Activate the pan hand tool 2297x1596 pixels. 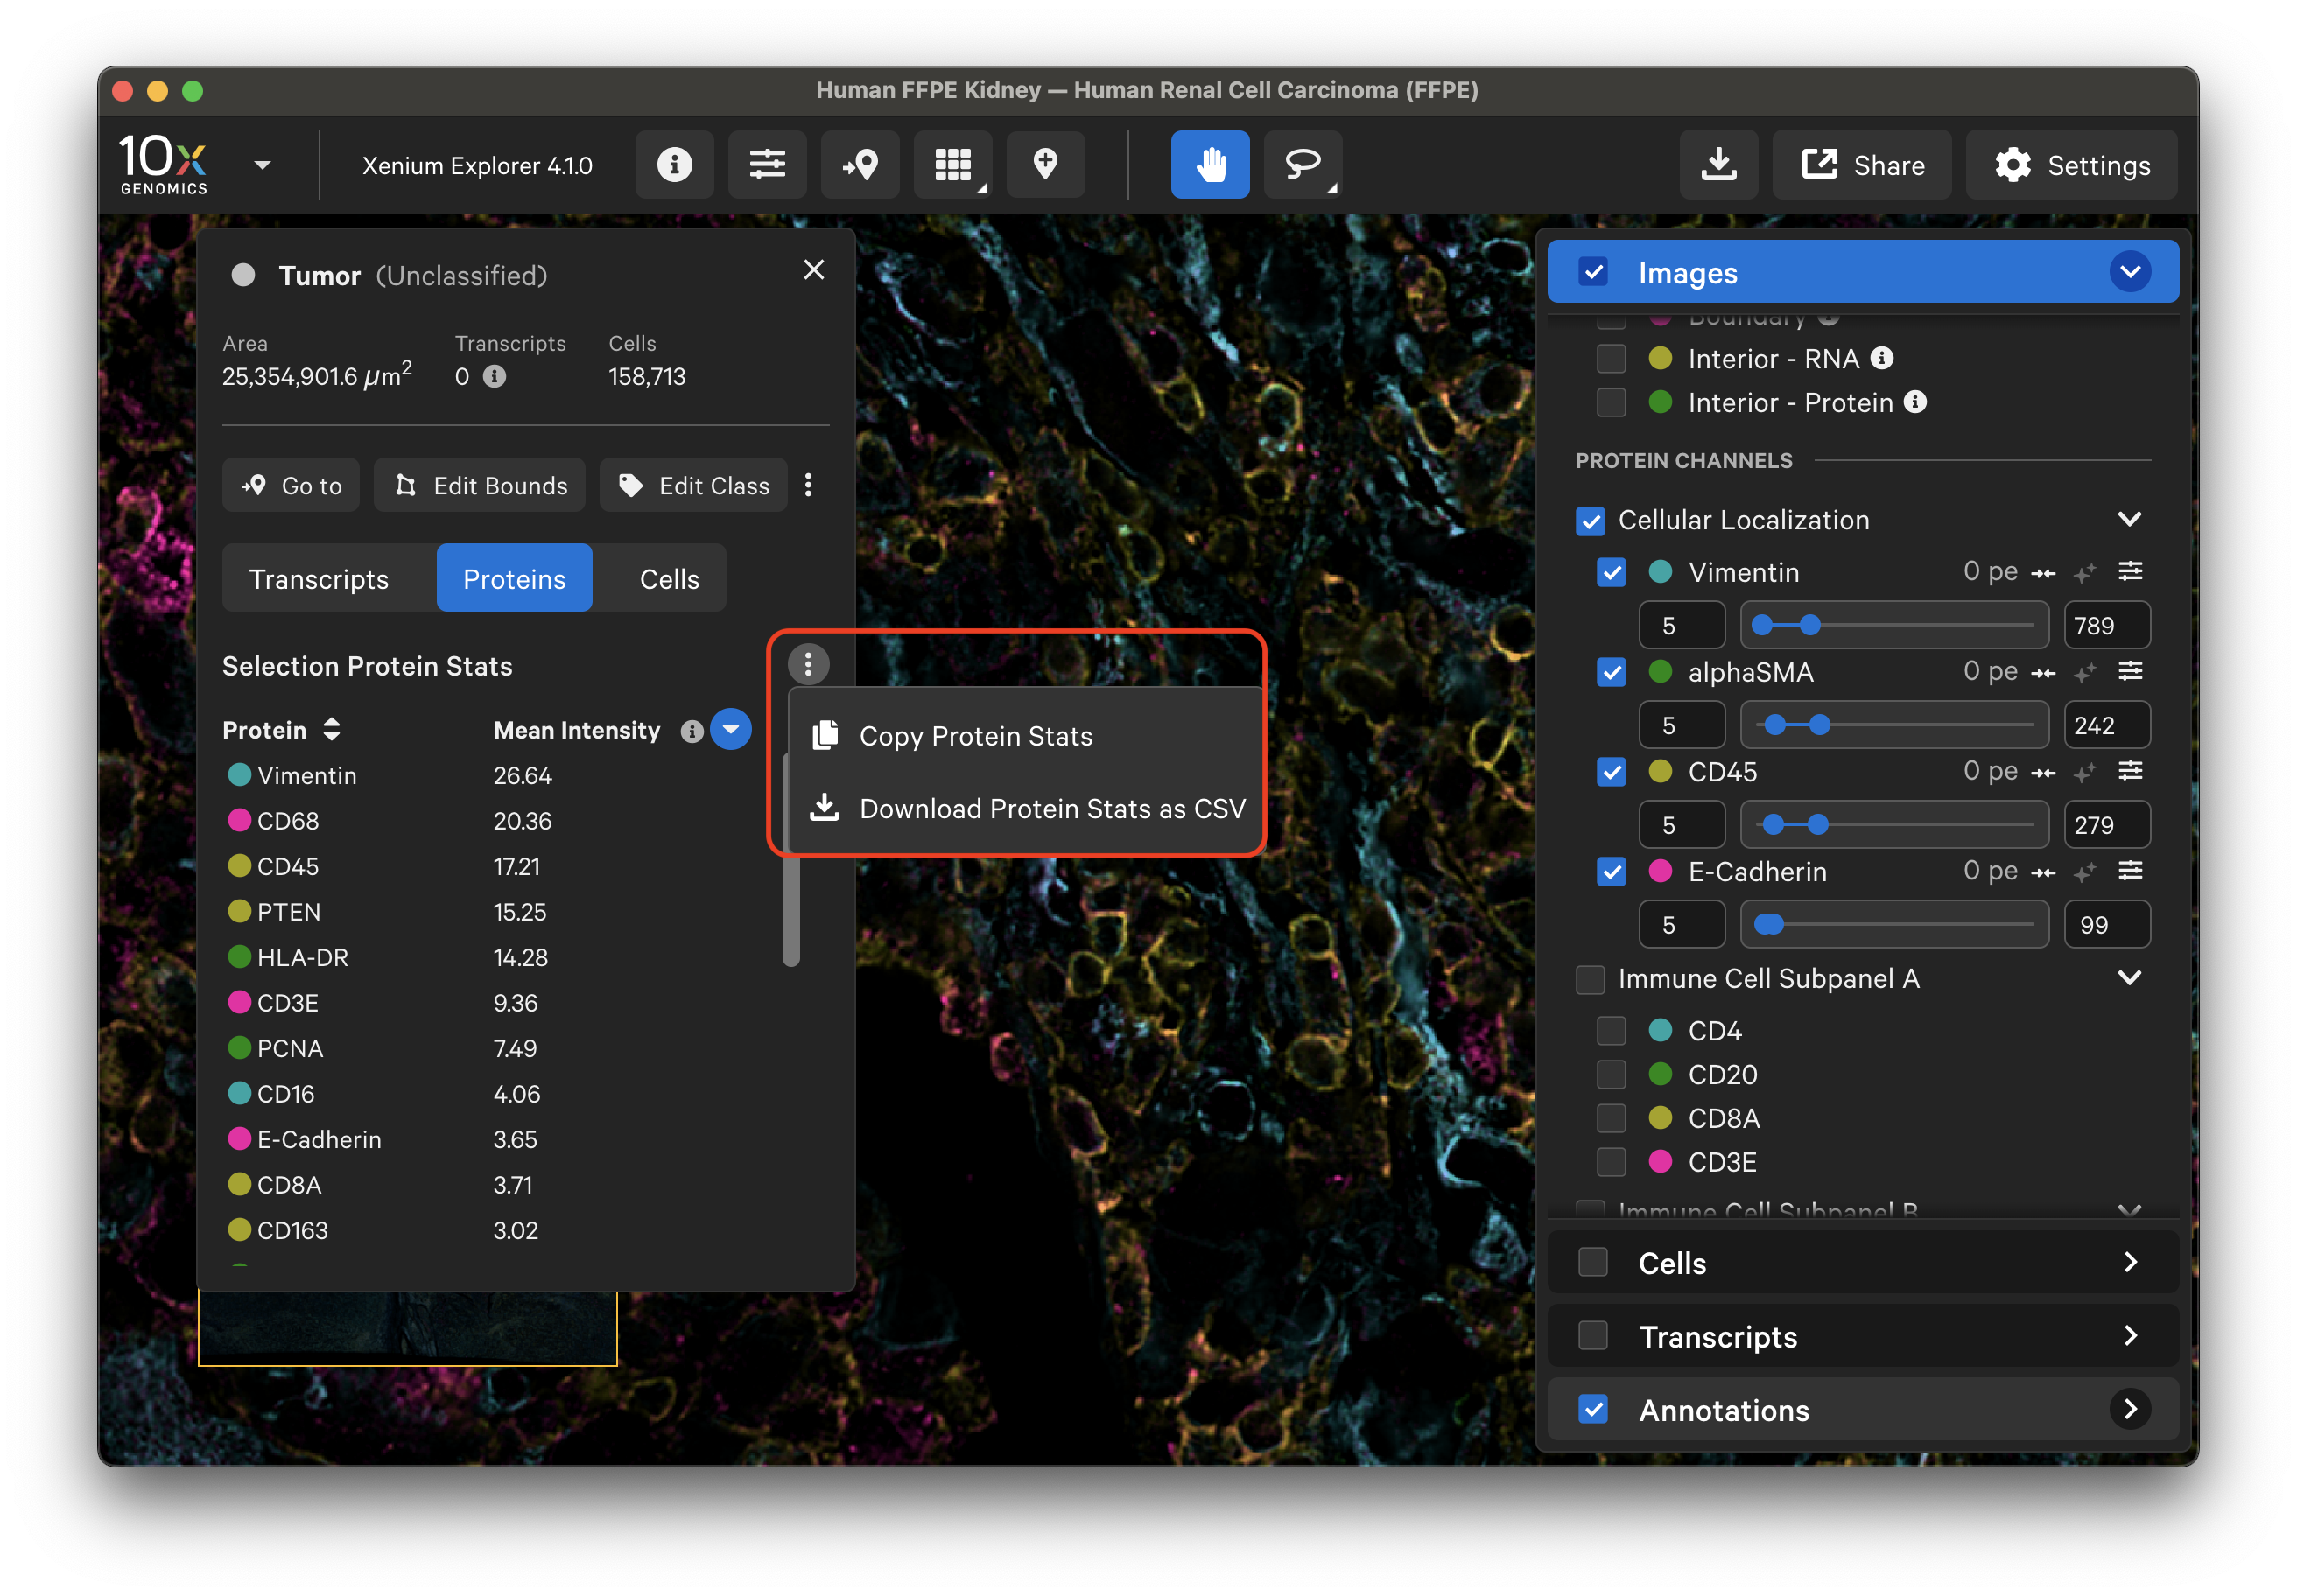tap(1210, 165)
